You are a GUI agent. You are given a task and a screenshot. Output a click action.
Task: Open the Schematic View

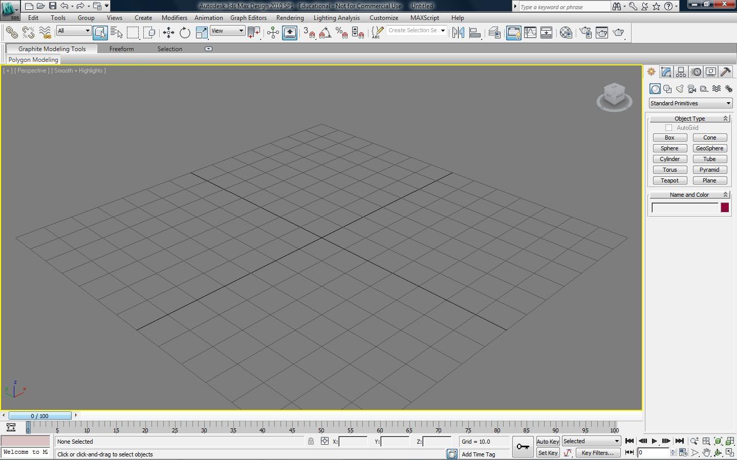click(547, 33)
